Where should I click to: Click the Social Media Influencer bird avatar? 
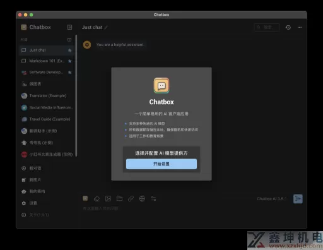[x=24, y=107]
